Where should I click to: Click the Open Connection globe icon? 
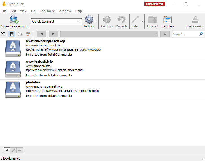pyautogui.click(x=14, y=19)
